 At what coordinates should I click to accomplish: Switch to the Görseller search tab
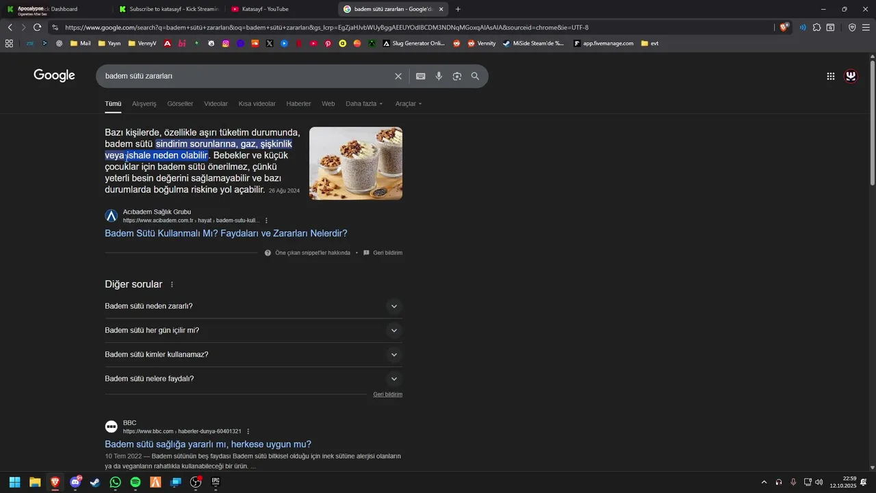click(x=180, y=104)
